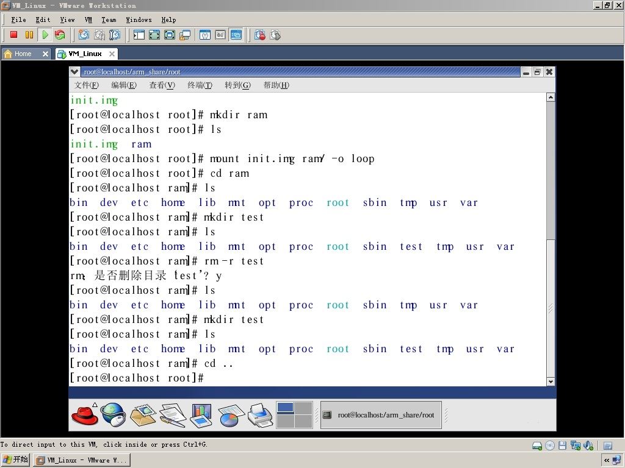
Task: Open the terminal 编辑(E) menu
Action: [124, 85]
